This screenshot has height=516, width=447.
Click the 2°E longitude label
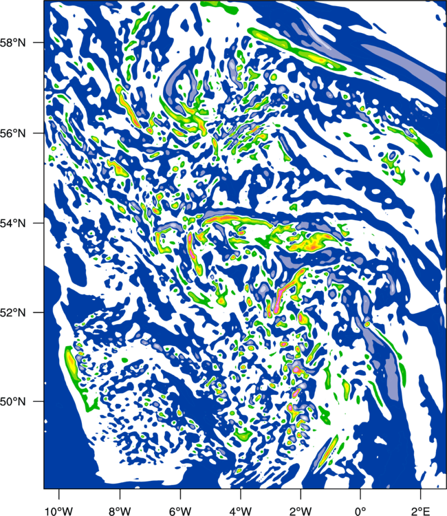point(421,511)
